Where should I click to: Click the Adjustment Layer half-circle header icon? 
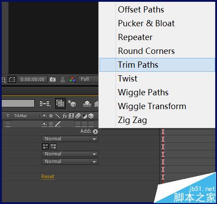[84, 116]
